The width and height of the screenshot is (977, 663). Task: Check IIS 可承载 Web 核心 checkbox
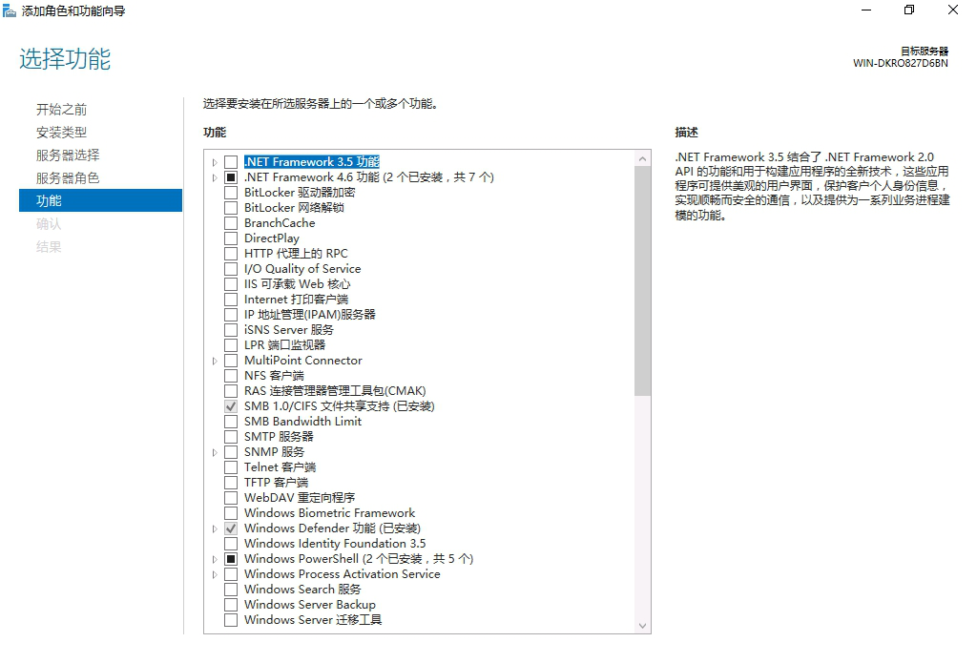coord(231,284)
